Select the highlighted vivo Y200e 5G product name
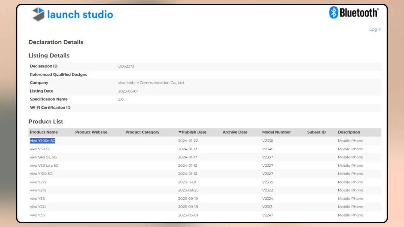Viewport: 404px width, 227px height. 42,141
